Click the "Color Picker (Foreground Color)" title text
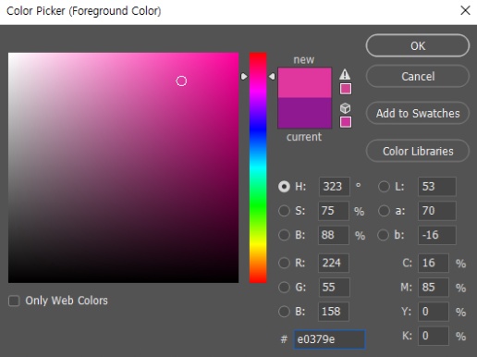Viewport: 477px width, 357px height. [84, 11]
